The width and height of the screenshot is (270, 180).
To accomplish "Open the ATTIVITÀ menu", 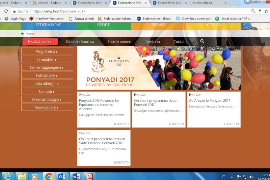I will (x=213, y=25).
